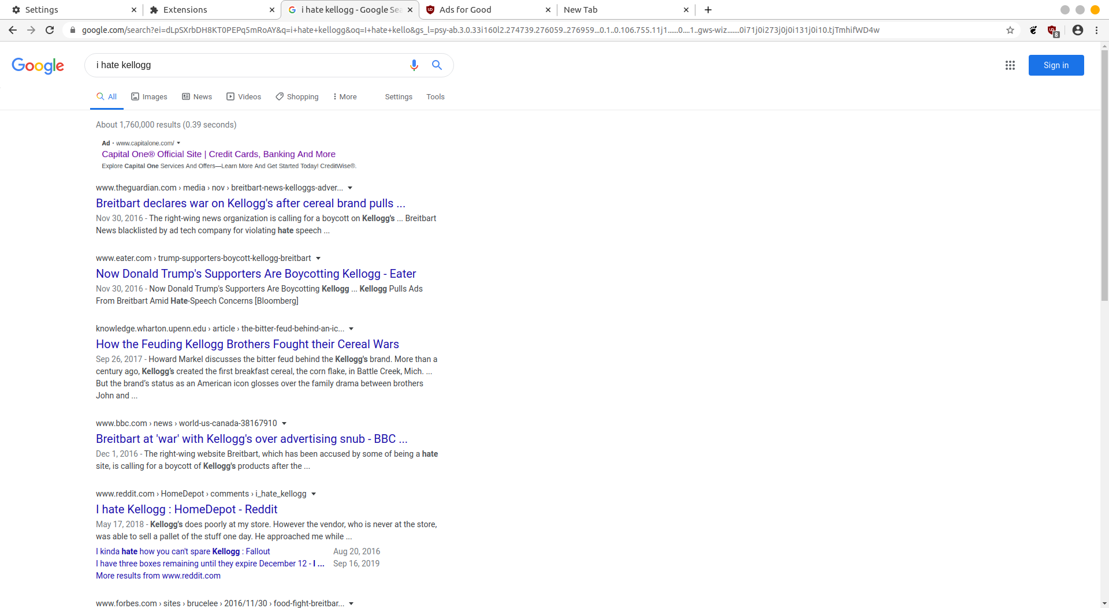Open the Google apps grid

tap(1010, 65)
